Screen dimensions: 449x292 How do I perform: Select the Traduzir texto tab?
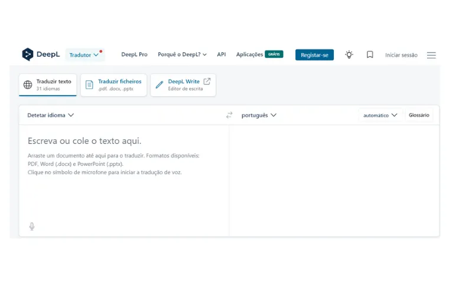tap(48, 85)
